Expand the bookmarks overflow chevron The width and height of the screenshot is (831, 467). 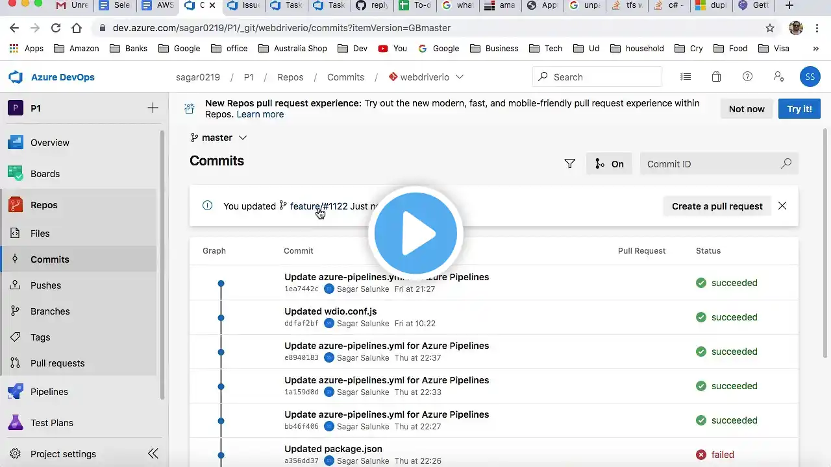click(815, 48)
